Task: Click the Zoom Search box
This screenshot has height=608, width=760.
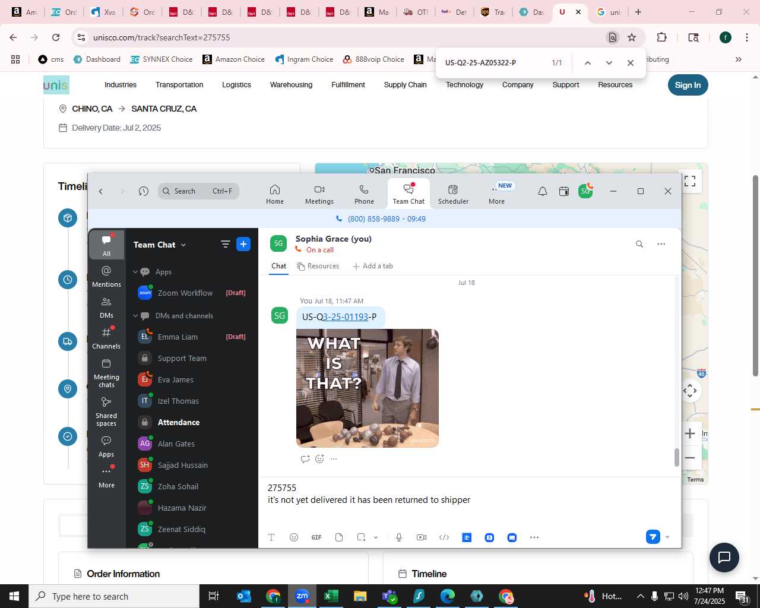Action: pos(198,191)
